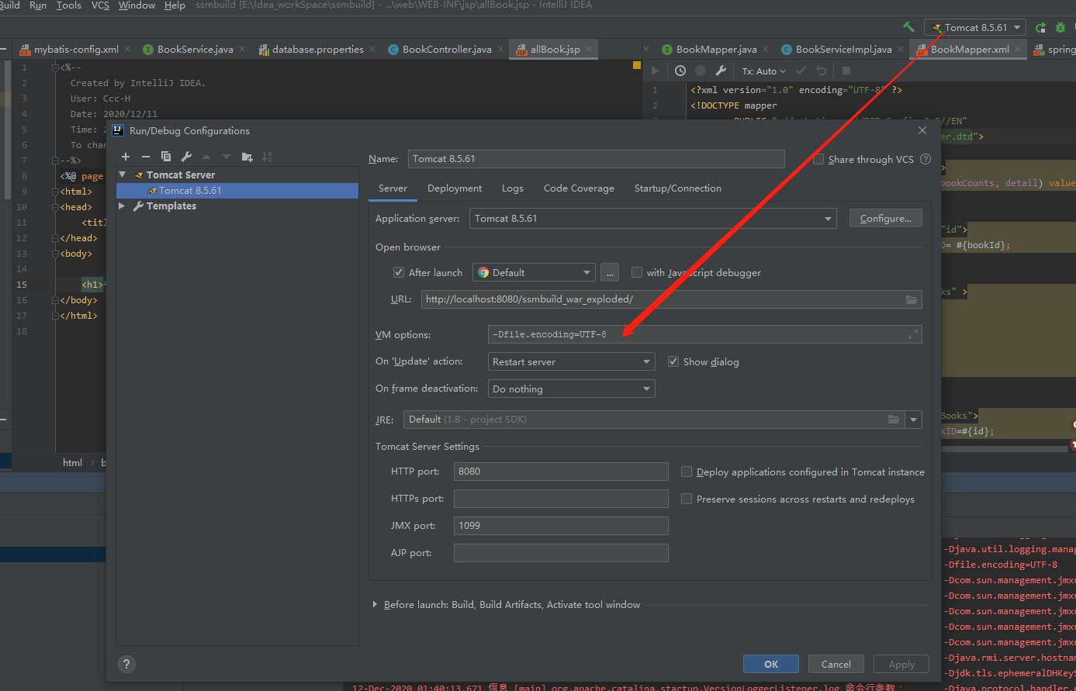
Task: Enable Preserve sessions across restarts and redeploys
Action: (687, 499)
